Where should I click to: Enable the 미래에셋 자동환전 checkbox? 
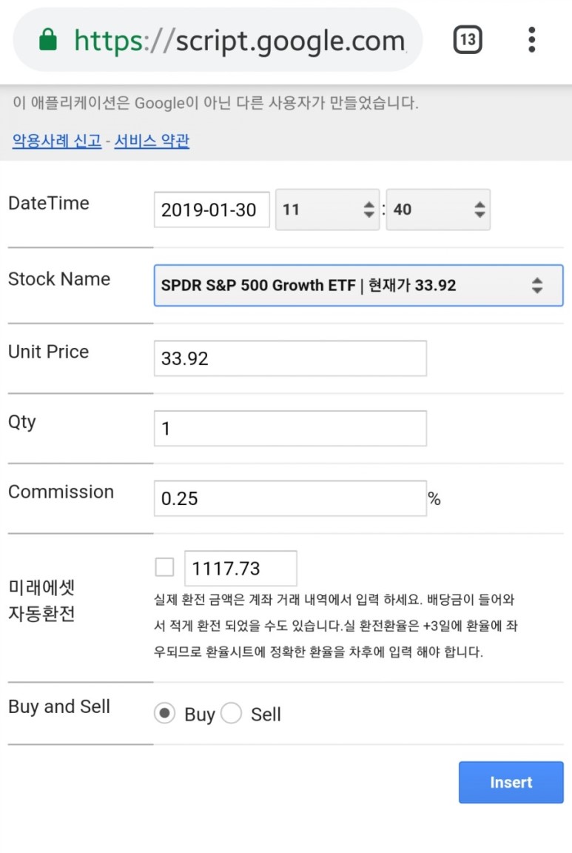164,567
